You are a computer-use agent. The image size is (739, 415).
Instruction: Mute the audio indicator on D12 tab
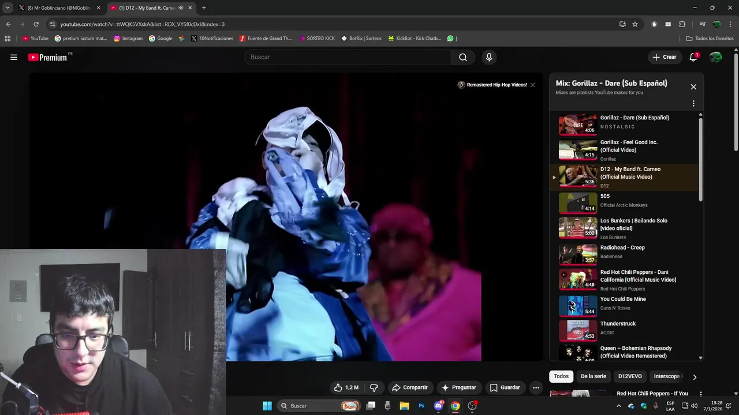(x=181, y=8)
